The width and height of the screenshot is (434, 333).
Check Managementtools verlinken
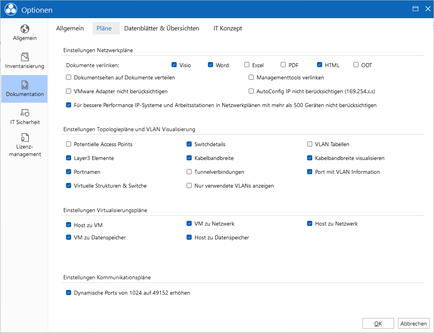[x=251, y=77]
